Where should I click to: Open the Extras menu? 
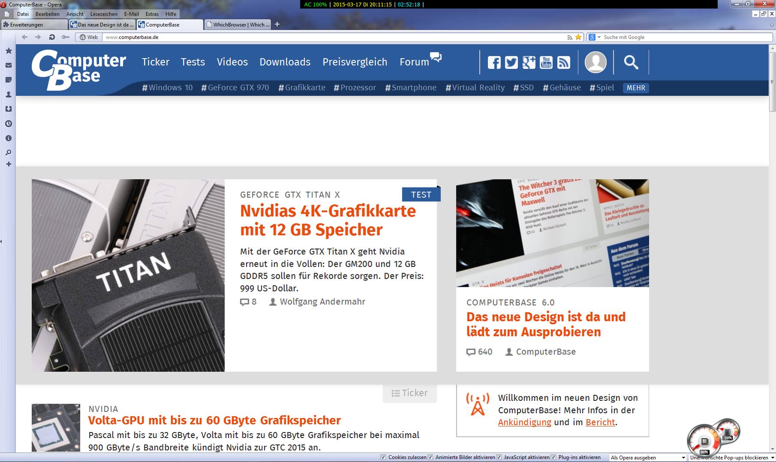tap(152, 14)
